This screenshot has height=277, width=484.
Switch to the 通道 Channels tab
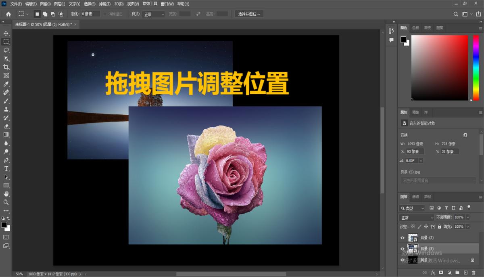click(415, 197)
